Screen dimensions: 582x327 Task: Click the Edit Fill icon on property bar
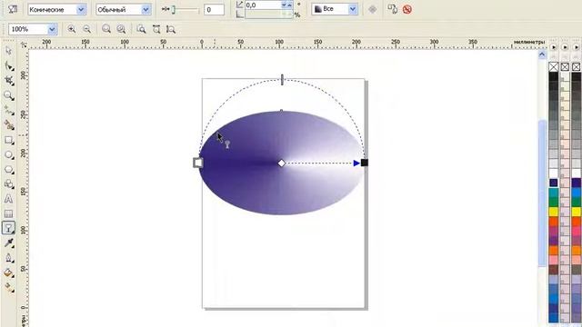tap(13, 9)
